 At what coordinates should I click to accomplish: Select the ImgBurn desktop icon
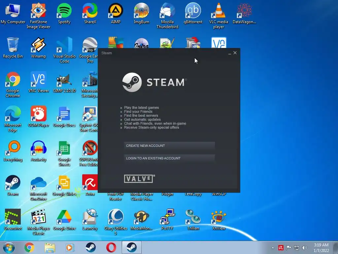tap(141, 13)
